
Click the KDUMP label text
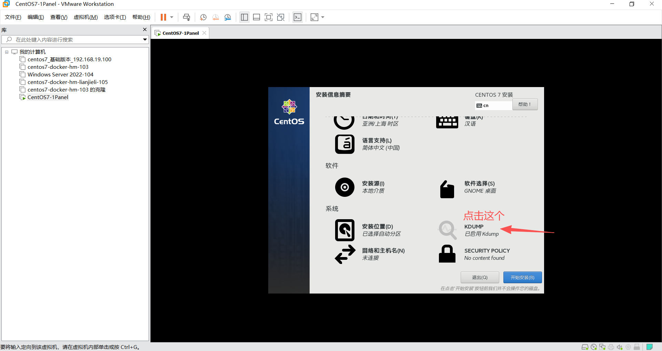[474, 226]
